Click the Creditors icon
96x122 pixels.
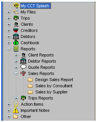(x=16, y=30)
